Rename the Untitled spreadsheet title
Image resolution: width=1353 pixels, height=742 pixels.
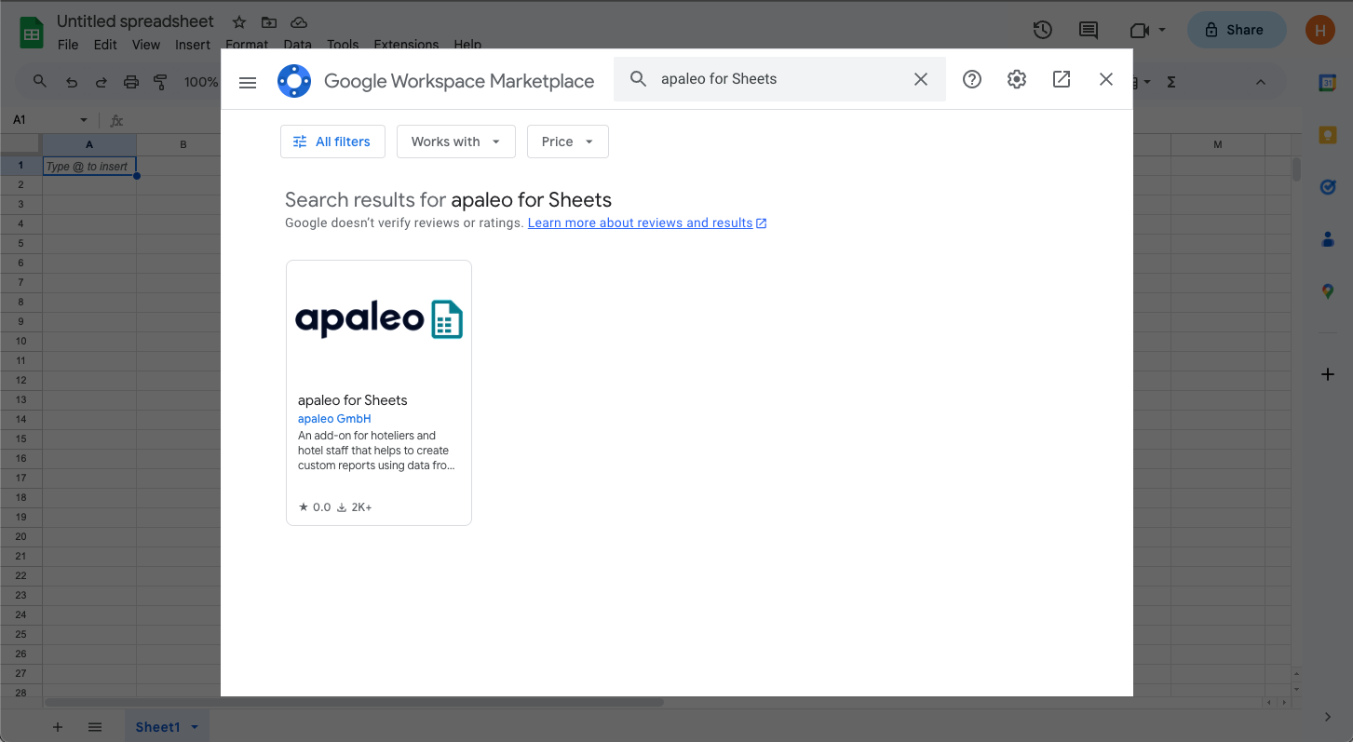[x=135, y=20]
